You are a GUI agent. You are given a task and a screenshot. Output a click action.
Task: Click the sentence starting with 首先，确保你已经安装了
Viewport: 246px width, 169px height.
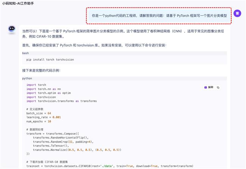[x=94, y=45]
